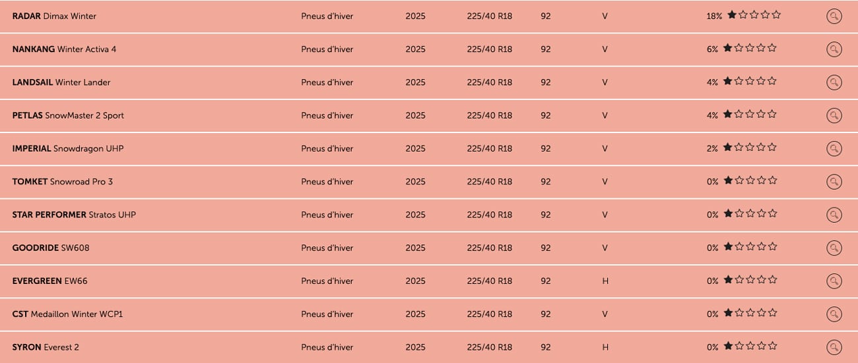Select the IMPERIAL Snowdragon UHP name
The width and height of the screenshot is (858, 363).
[x=68, y=149]
